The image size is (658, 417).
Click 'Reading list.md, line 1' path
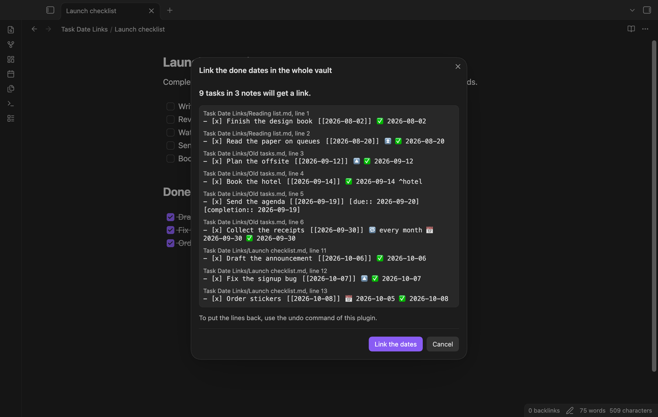tap(256, 113)
